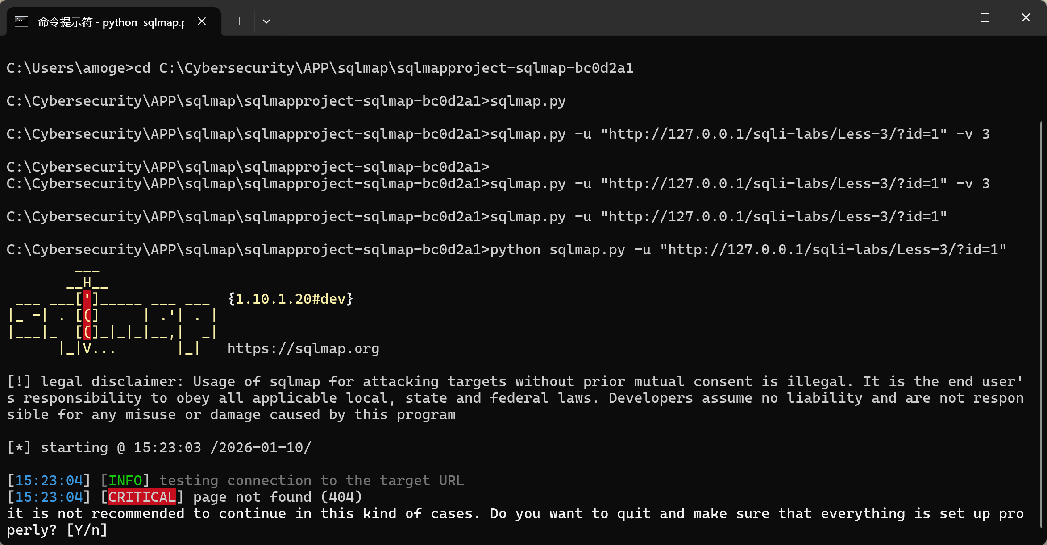Click the https://sqlmap.org link text

(303, 349)
